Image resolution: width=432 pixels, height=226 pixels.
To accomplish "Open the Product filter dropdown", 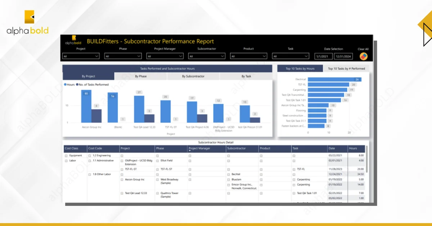I will pos(249,56).
